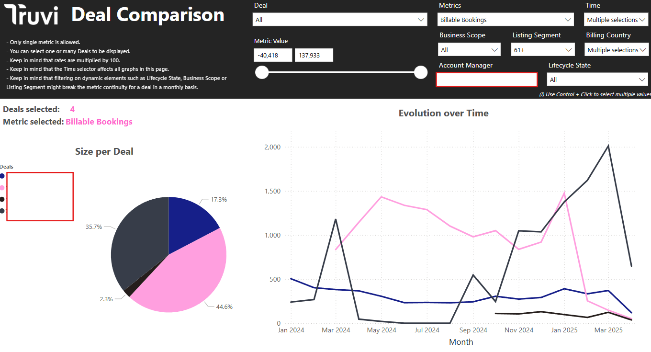Click the maximum Metric Value field
The width and height of the screenshot is (651, 352).
314,55
